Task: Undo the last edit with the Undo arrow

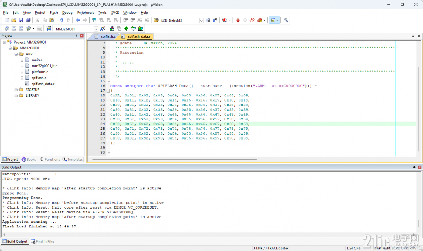Action: (x=61, y=20)
